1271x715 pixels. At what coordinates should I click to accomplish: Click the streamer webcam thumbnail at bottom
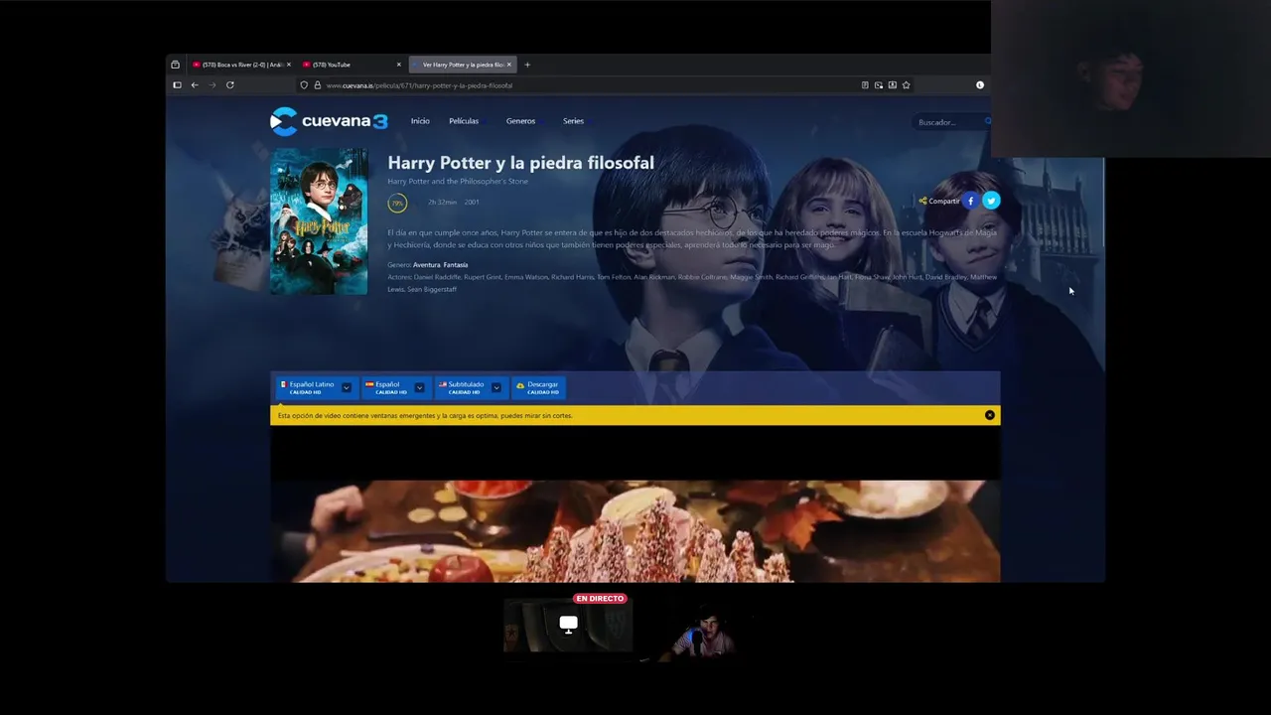click(701, 632)
